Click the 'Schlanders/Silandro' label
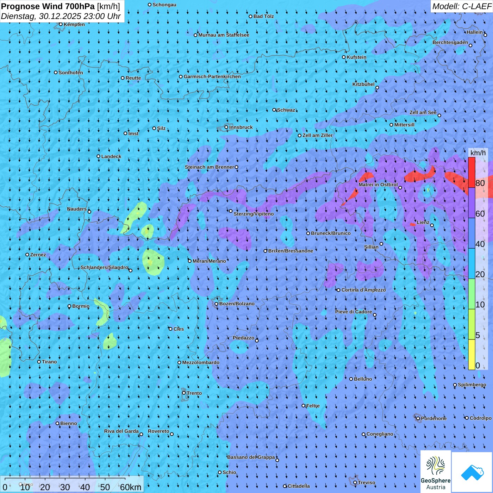 pos(104,267)
